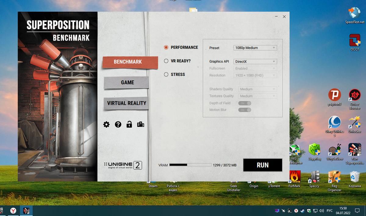Open Unlocker desktop shortcut

355,125
